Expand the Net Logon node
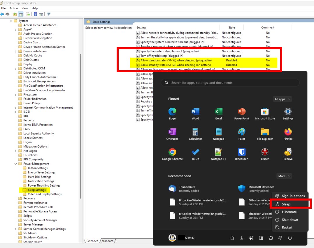The image size is (314, 248). [16, 151]
